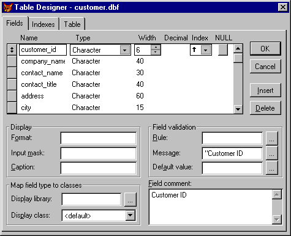The image size is (291, 236).
Task: Browse for Display library with ellipsis button
Action: [130, 199]
